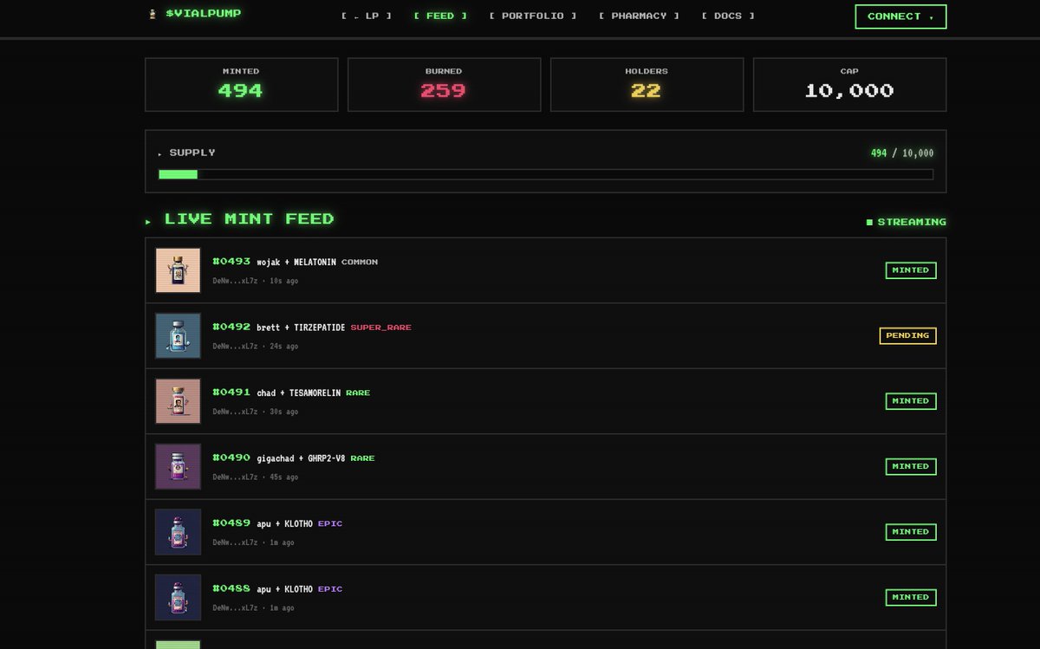Image resolution: width=1040 pixels, height=649 pixels.
Task: Click the supply progress bar
Action: point(545,174)
